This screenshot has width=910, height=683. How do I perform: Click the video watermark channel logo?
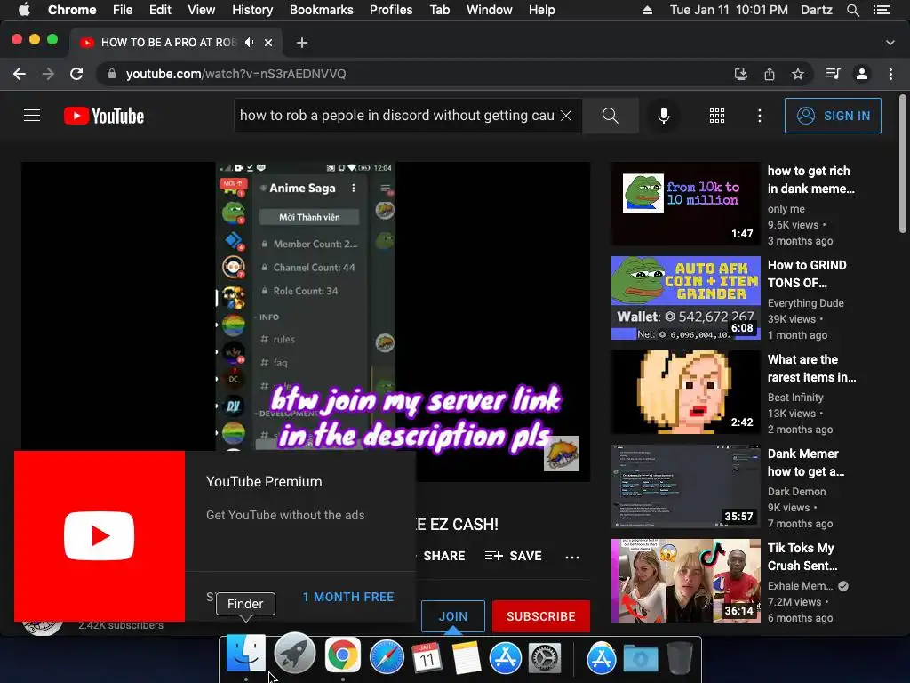562,453
